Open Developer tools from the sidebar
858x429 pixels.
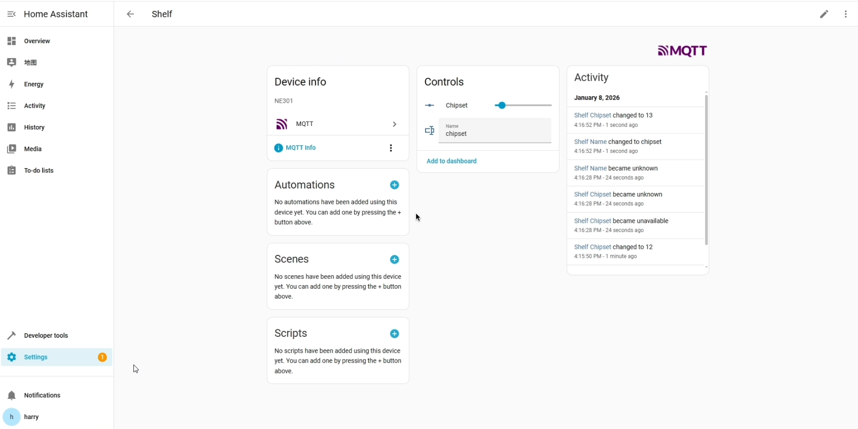click(46, 336)
